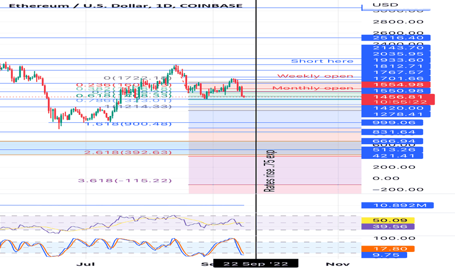Select the 666.94 price label
This screenshot has height=269, width=455.
pos(392,141)
